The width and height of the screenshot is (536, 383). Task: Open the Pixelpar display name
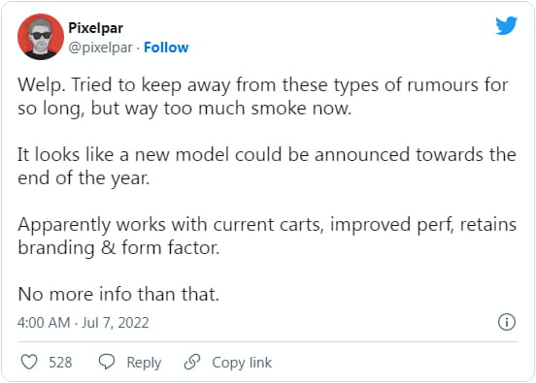(96, 28)
